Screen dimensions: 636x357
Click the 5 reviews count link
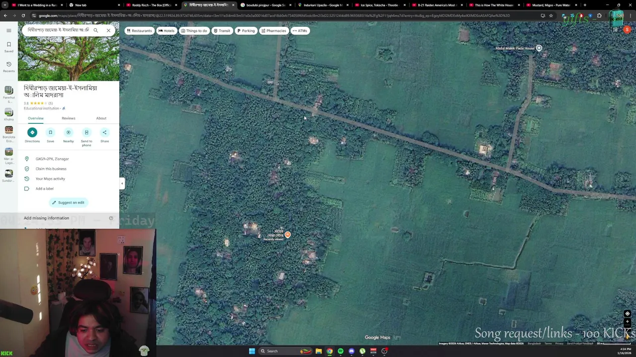click(50, 103)
